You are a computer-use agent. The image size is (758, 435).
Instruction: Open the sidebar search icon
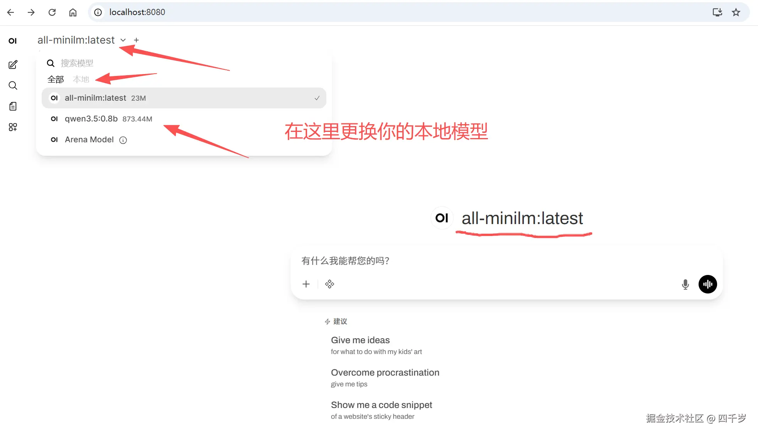click(13, 85)
